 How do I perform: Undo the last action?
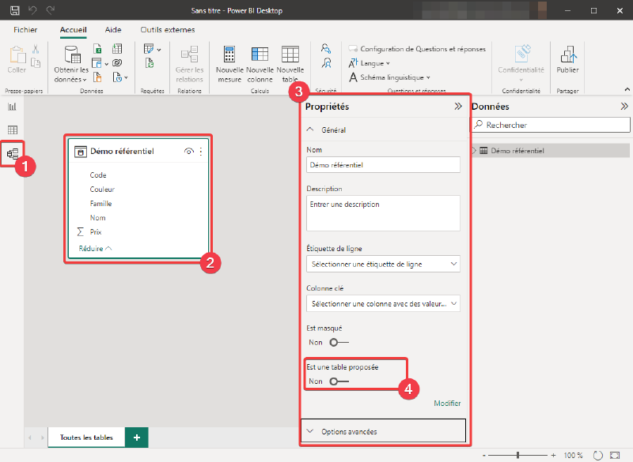(32, 10)
